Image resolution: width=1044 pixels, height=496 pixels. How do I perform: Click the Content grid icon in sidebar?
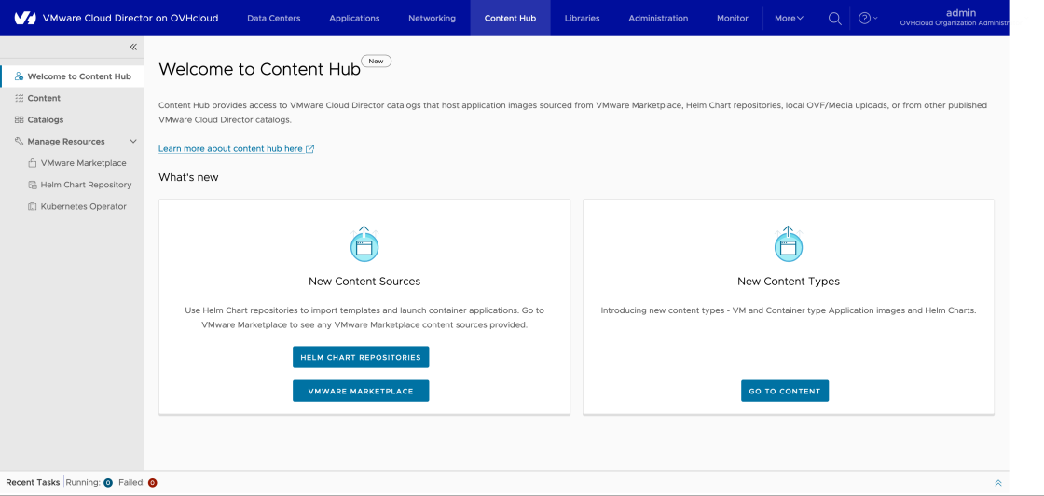19,98
